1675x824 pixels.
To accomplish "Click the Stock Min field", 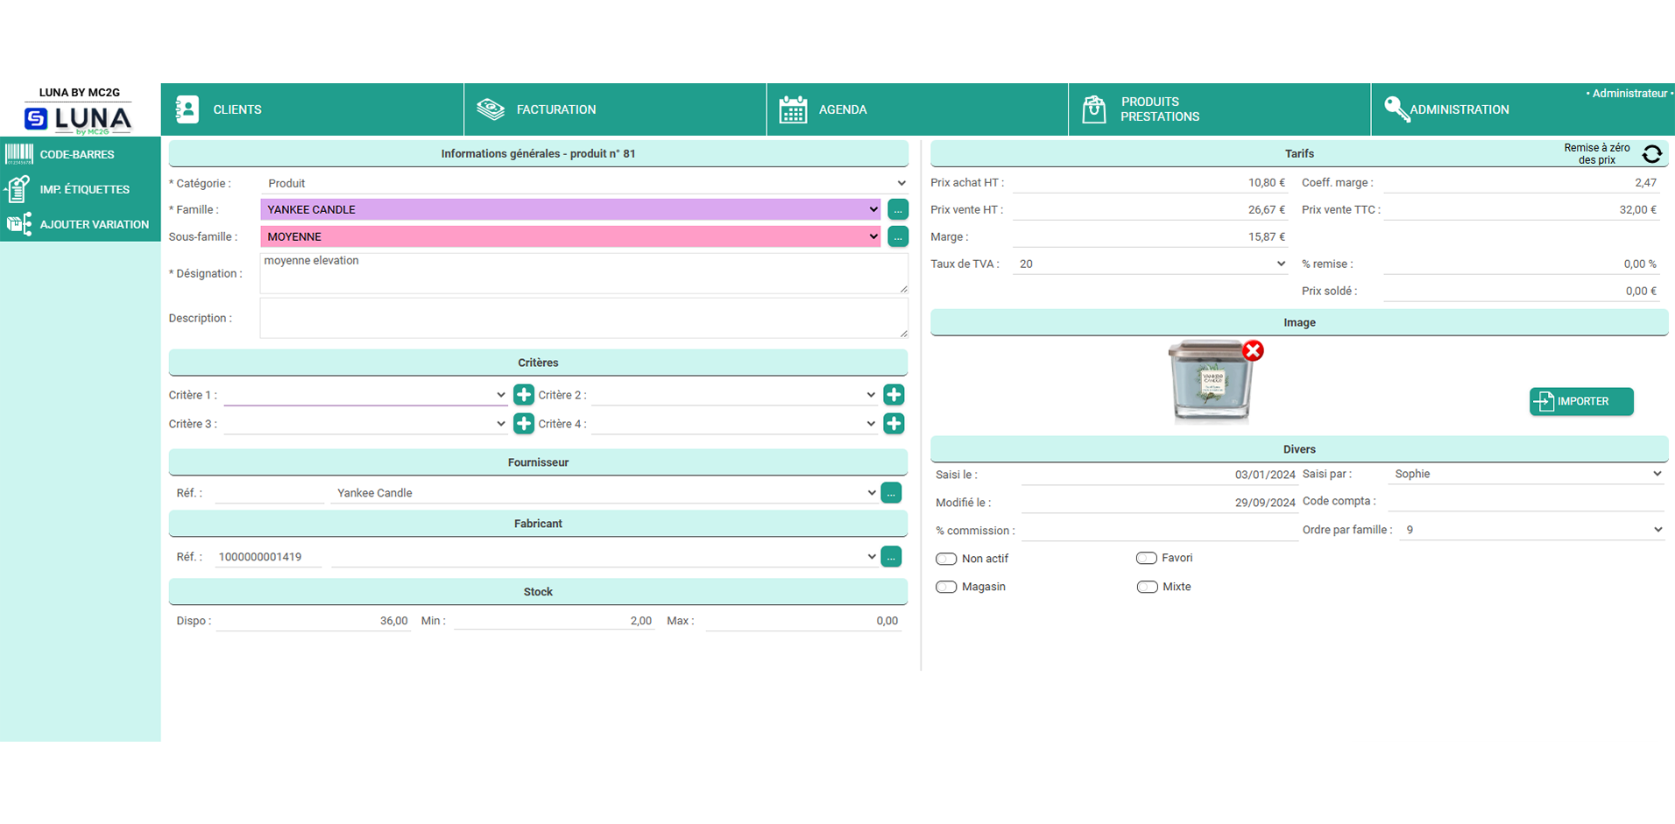I will (x=554, y=621).
